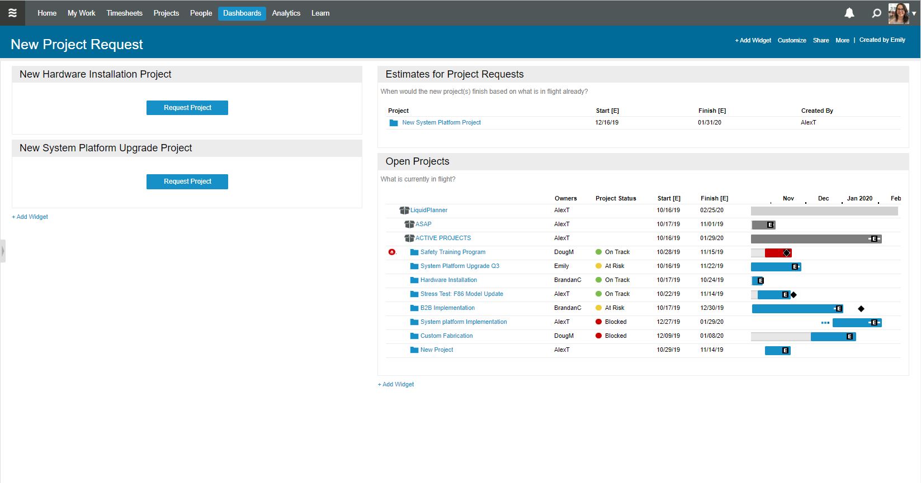Click the search magnifier icon

(876, 13)
